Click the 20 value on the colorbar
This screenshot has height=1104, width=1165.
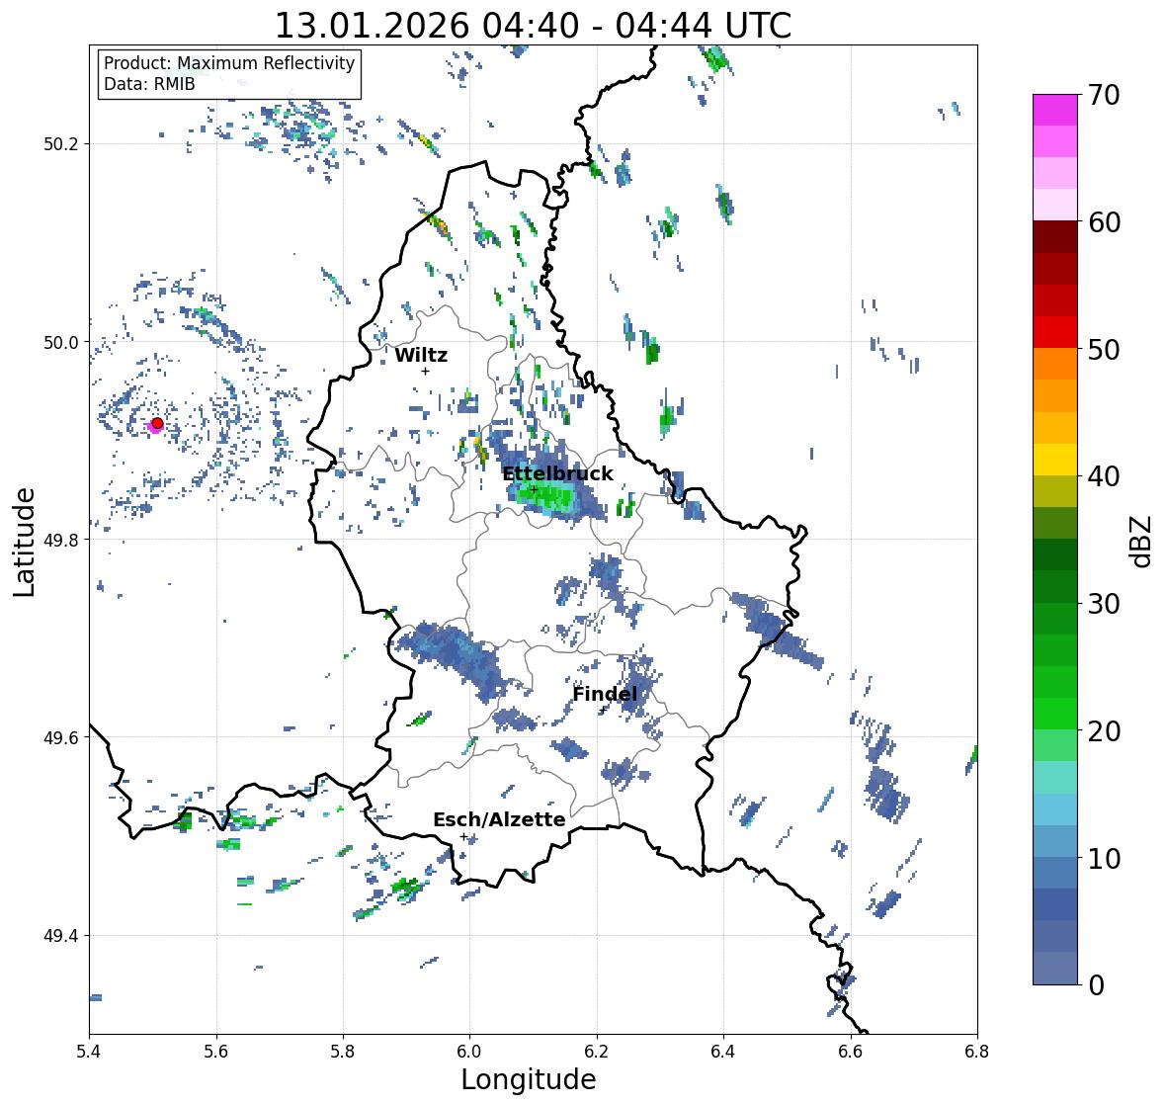(1104, 731)
